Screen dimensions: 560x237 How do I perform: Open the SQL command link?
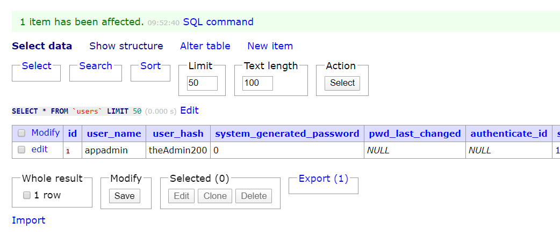218,22
